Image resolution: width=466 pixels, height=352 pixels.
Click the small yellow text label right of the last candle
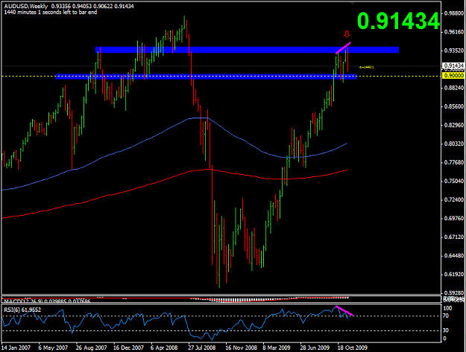pyautogui.click(x=366, y=67)
